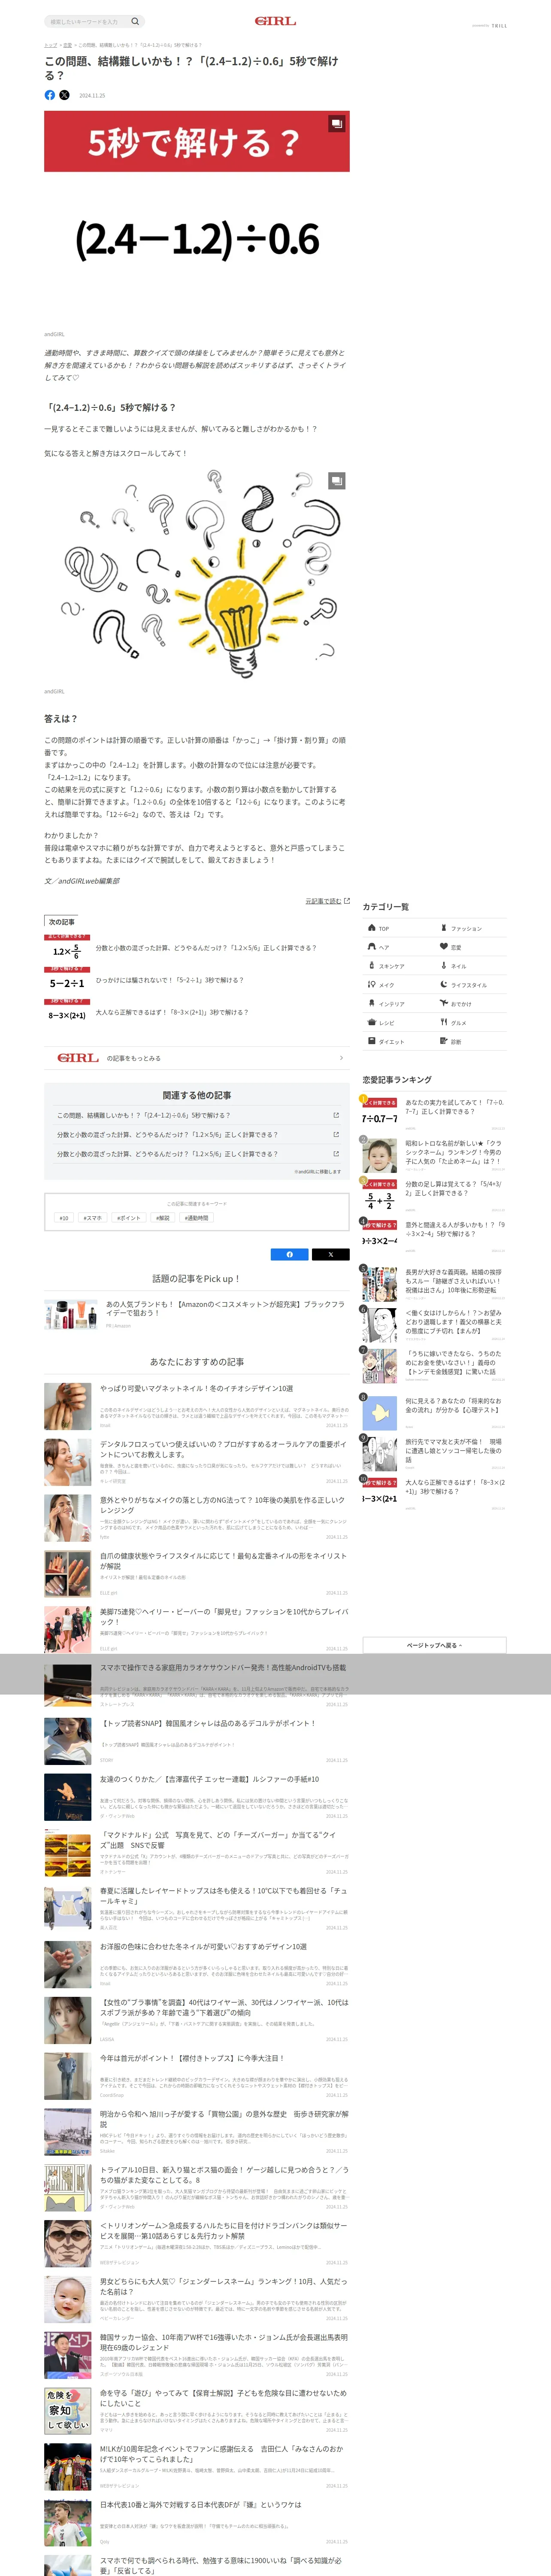Open the 元記事で読む external link
The width and height of the screenshot is (551, 2576).
coord(327,901)
